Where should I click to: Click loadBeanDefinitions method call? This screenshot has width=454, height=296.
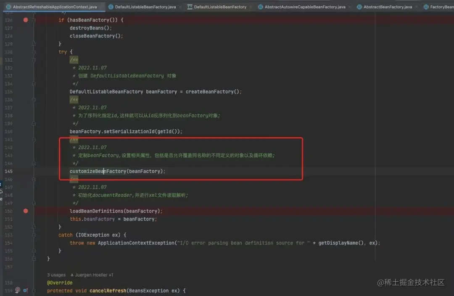tap(96, 211)
